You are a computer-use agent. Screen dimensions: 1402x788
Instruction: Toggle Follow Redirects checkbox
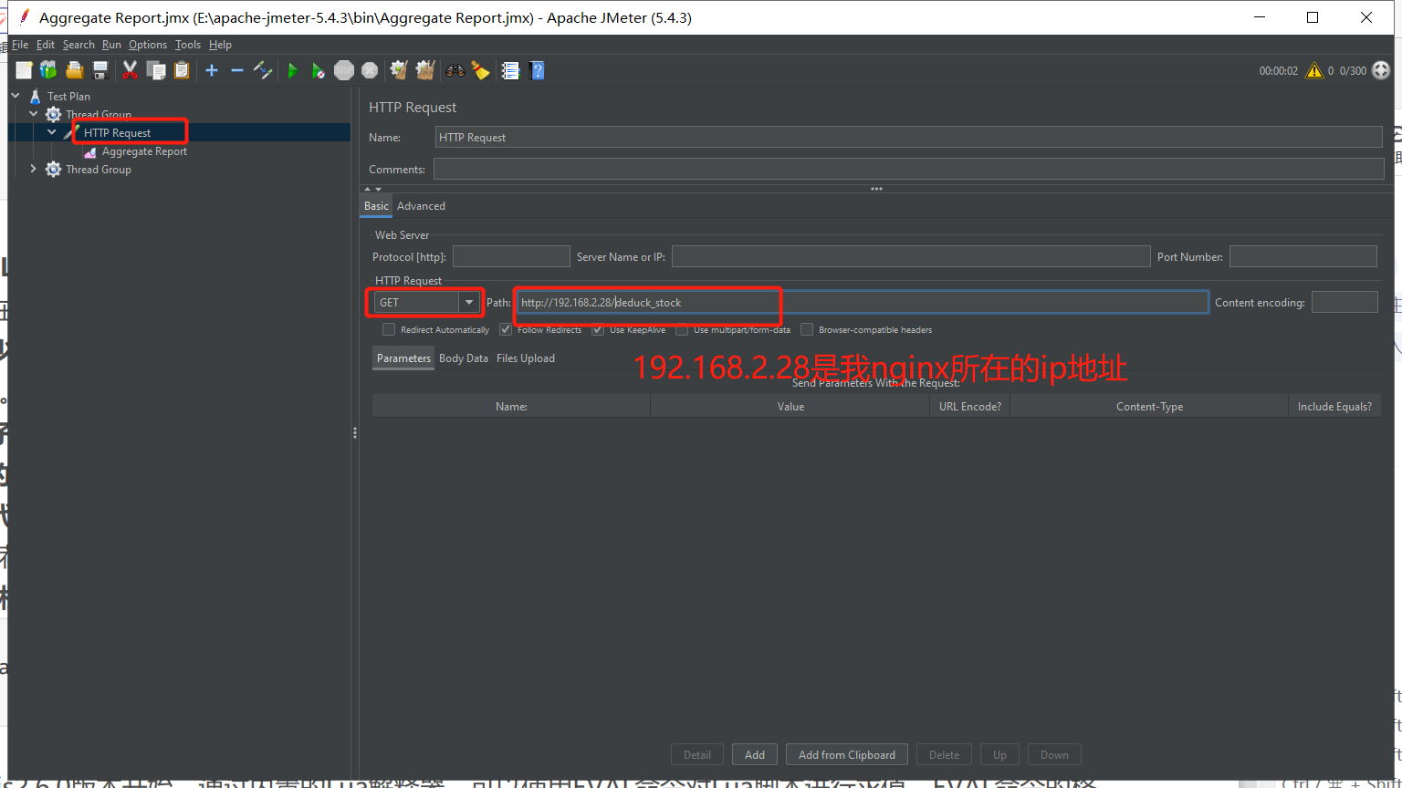506,329
